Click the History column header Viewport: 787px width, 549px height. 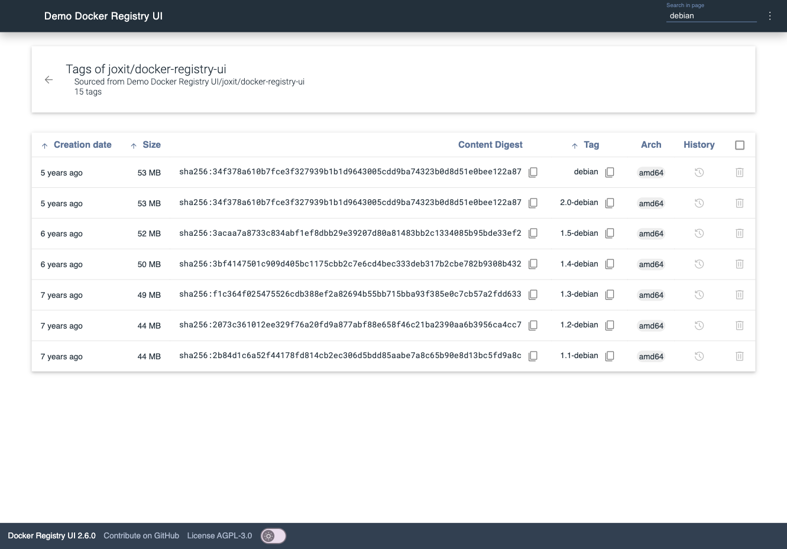pyautogui.click(x=699, y=145)
